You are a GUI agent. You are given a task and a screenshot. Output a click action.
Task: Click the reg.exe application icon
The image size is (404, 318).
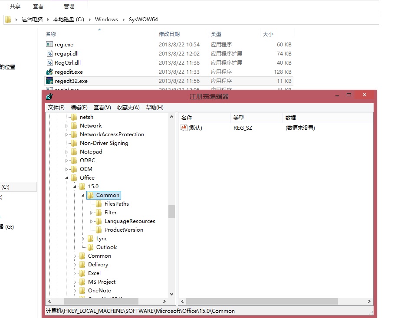(x=49, y=44)
